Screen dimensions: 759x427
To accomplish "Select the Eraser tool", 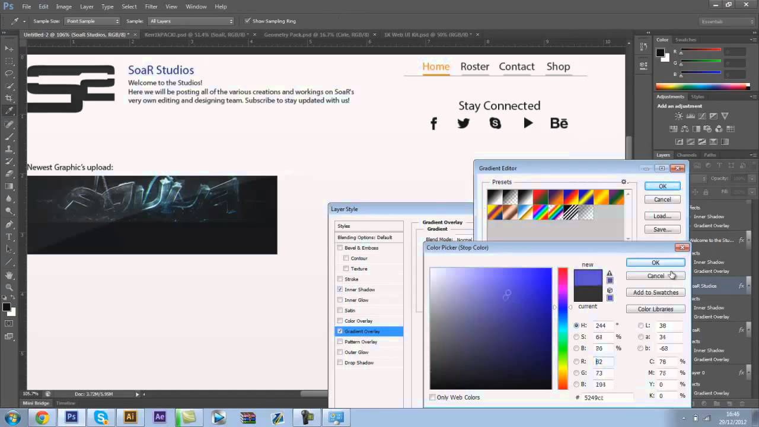I will tap(9, 174).
